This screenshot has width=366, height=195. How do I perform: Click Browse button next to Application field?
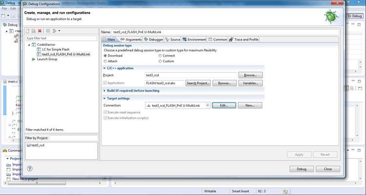pyautogui.click(x=224, y=83)
